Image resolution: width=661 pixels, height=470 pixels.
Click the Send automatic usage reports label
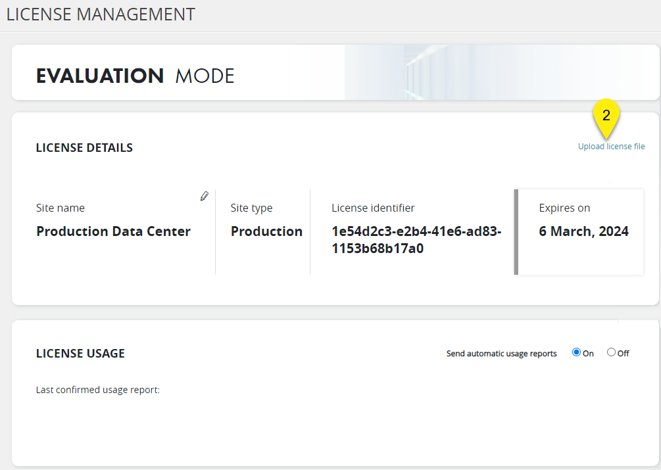coord(501,354)
